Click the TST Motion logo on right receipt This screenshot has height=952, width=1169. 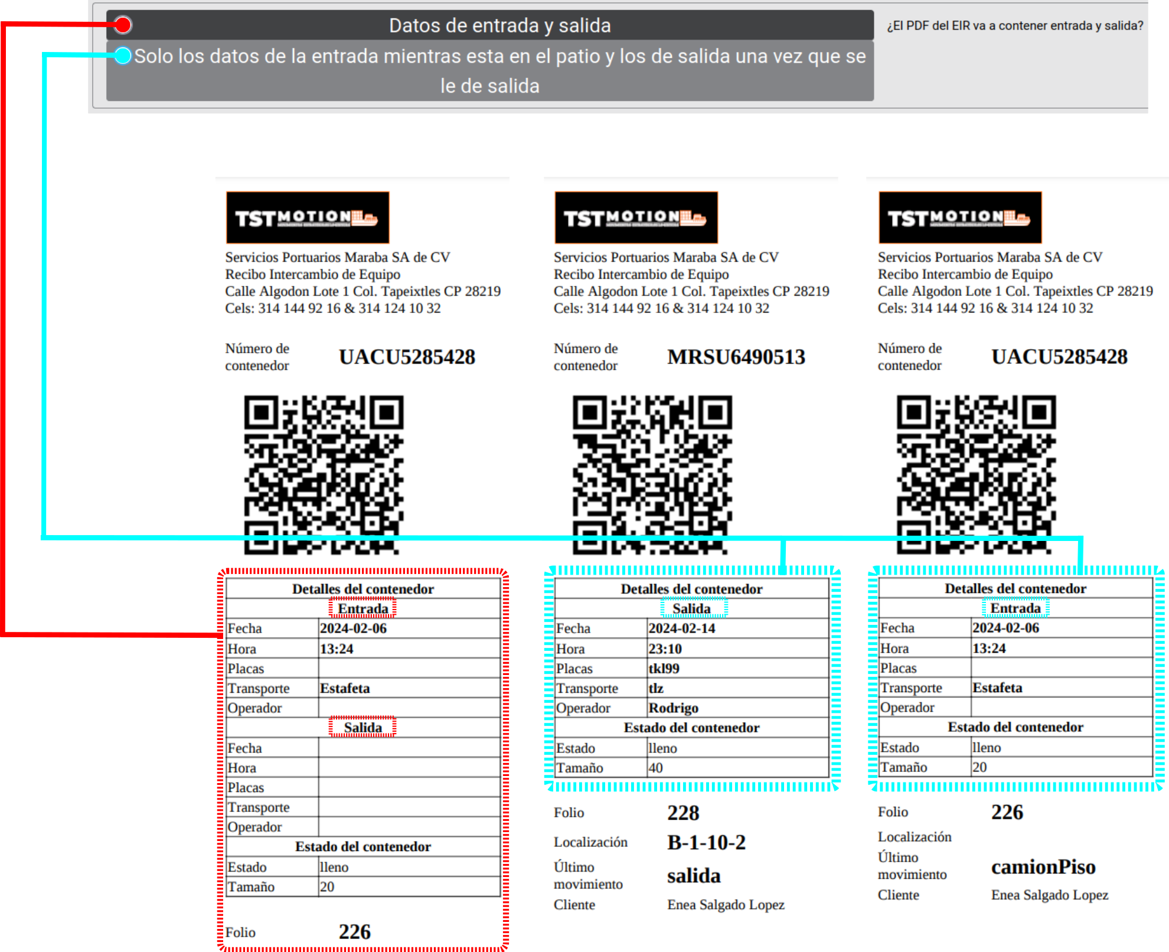pyautogui.click(x=960, y=217)
